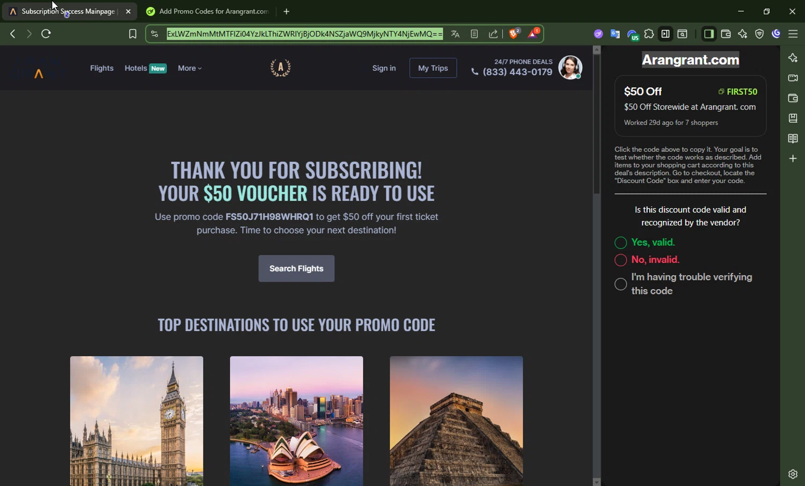Screen dimensions: 805x486
Task: Click the promo code FS50J71H98WHRQ1 text
Action: click(x=269, y=217)
